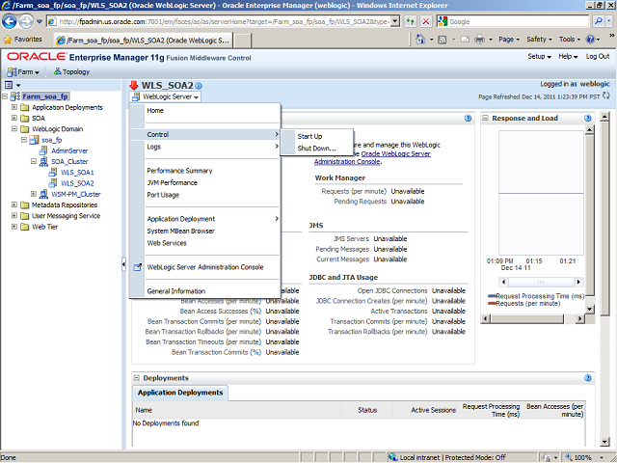Open the Farm dropdown menu
The width and height of the screenshot is (617, 463).
[23, 71]
